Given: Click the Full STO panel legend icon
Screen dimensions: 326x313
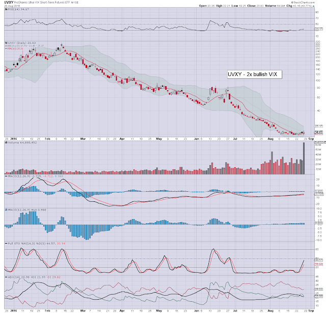Looking at the screenshot, I should point(6,243).
